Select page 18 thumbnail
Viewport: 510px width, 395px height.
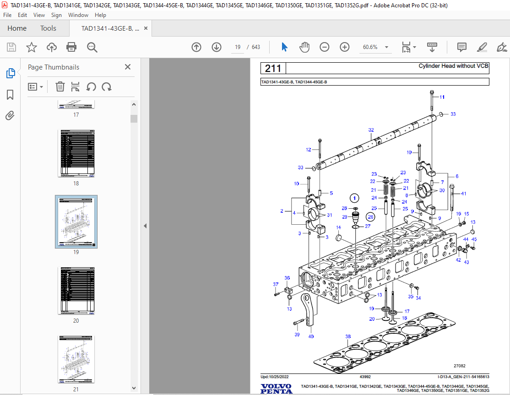pyautogui.click(x=76, y=153)
